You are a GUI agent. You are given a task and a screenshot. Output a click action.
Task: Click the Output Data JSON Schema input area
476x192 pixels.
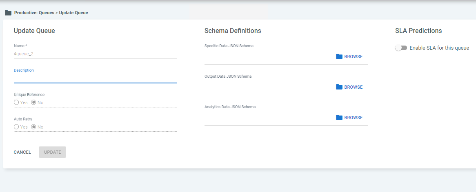point(269,87)
